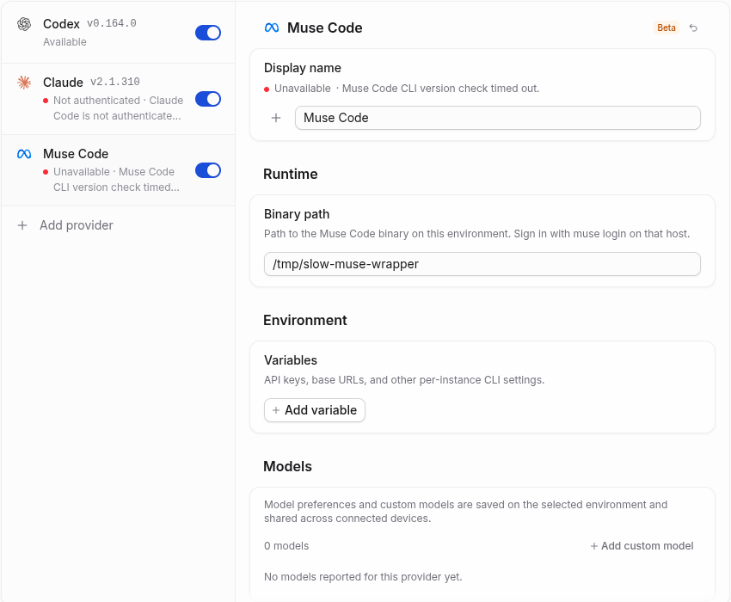Image resolution: width=731 pixels, height=602 pixels.
Task: Click the "Variables" label
Action: (291, 360)
